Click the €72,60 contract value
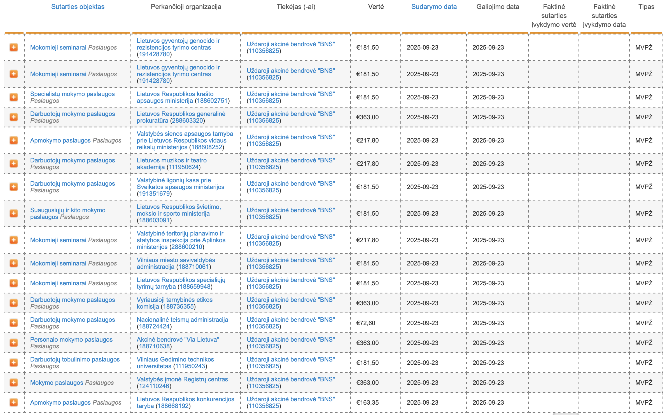Image resolution: width=667 pixels, height=415 pixels. point(366,323)
